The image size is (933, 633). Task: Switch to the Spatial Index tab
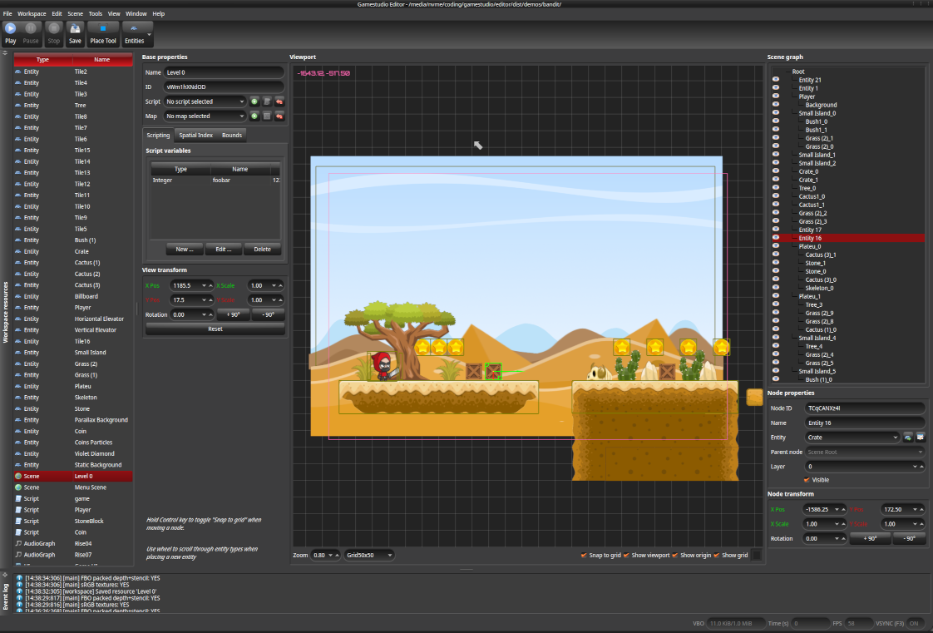(195, 135)
